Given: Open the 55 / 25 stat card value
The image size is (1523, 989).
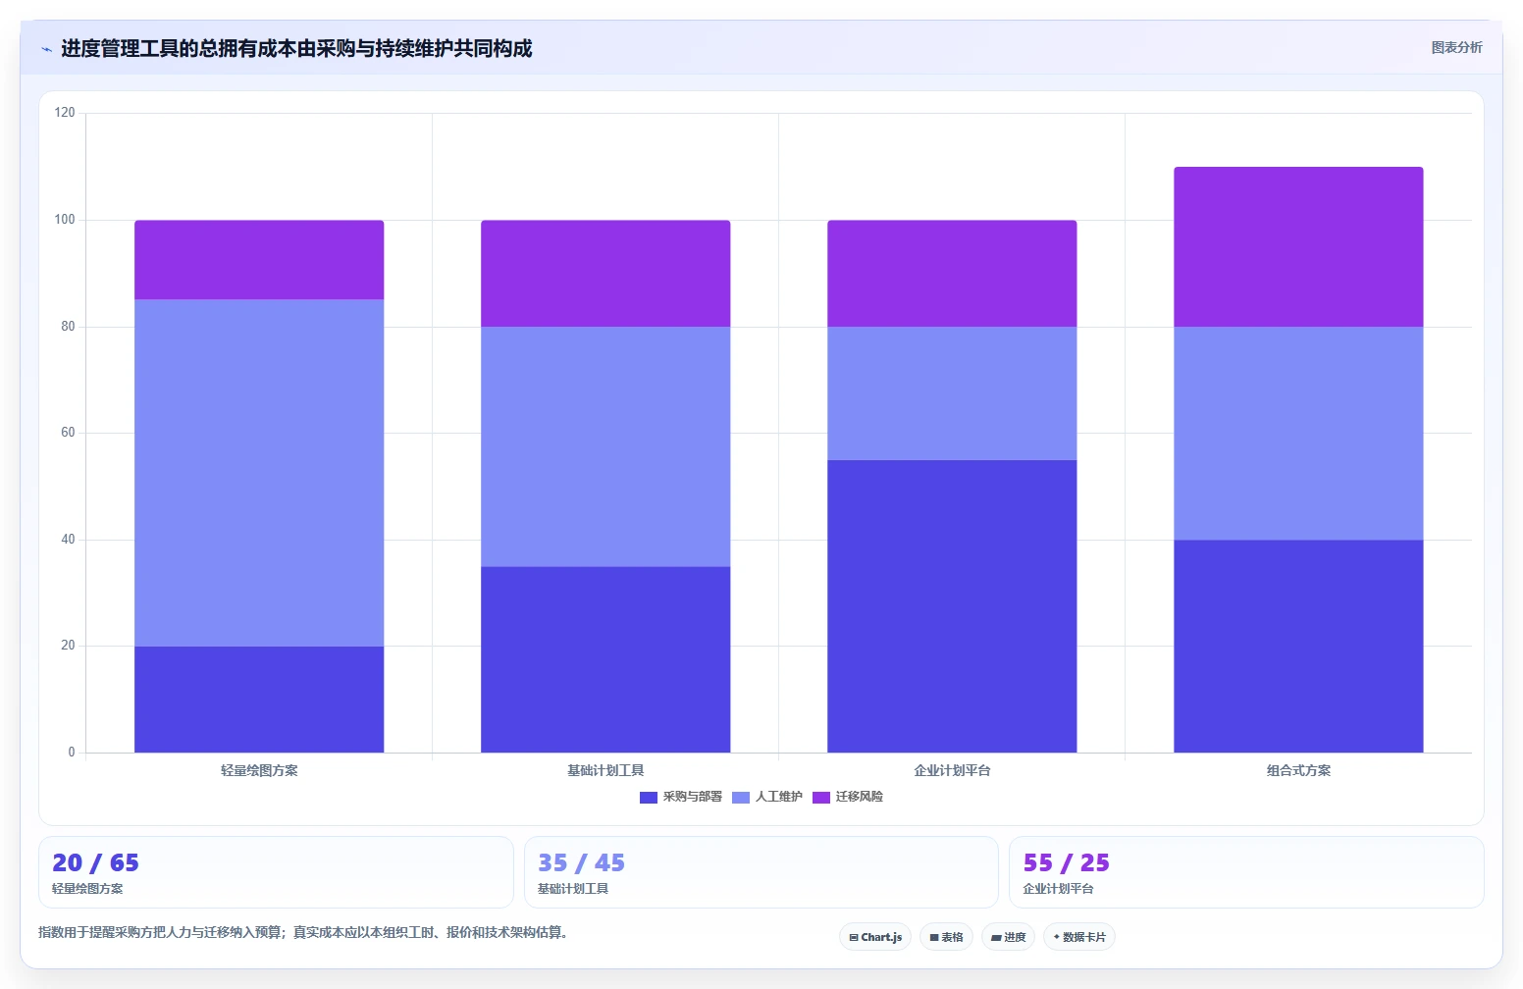Looking at the screenshot, I should pyautogui.click(x=1067, y=863).
